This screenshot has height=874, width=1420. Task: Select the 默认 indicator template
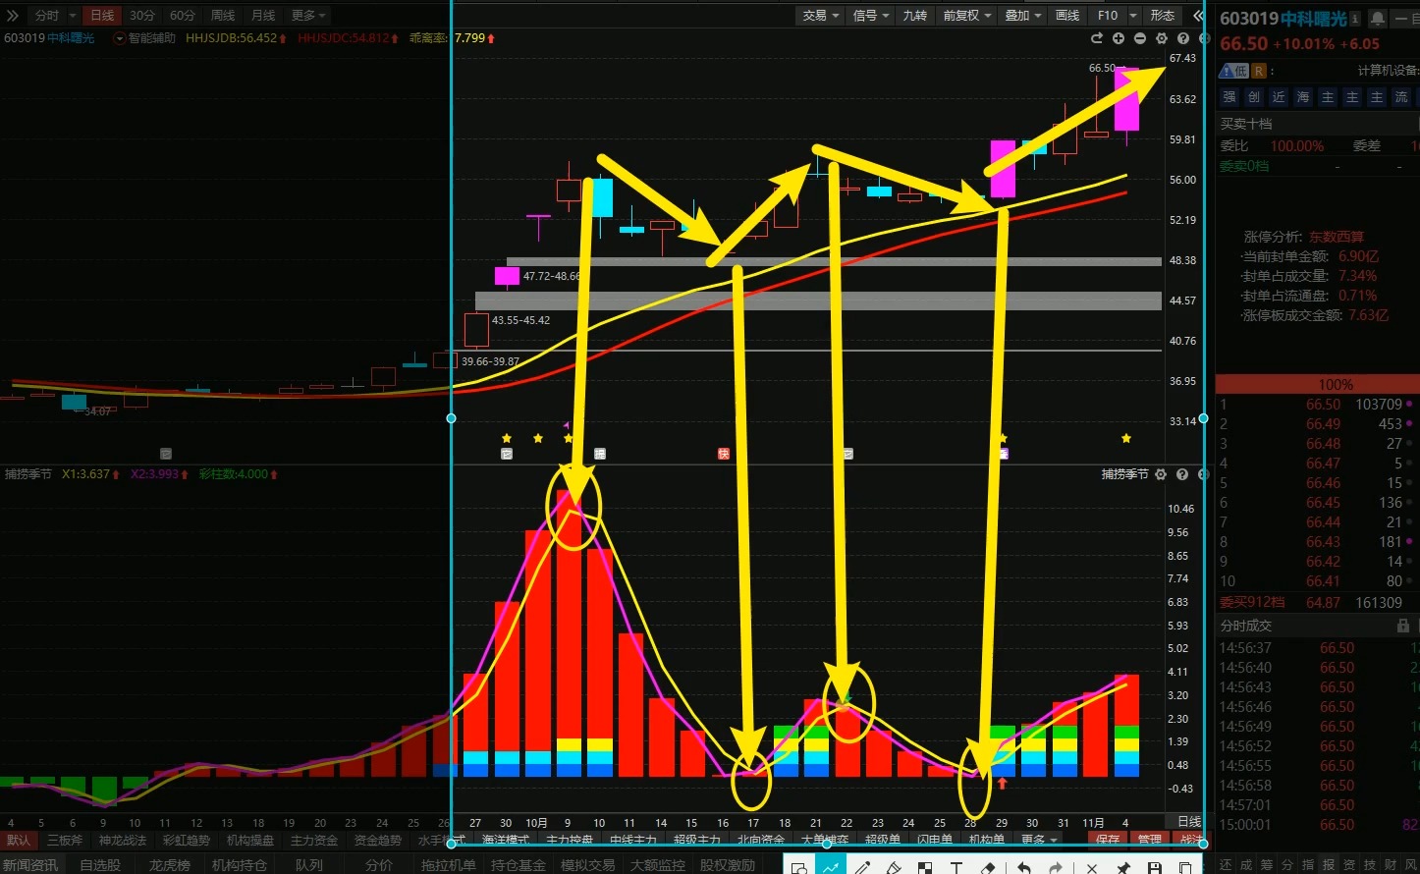pyautogui.click(x=19, y=840)
